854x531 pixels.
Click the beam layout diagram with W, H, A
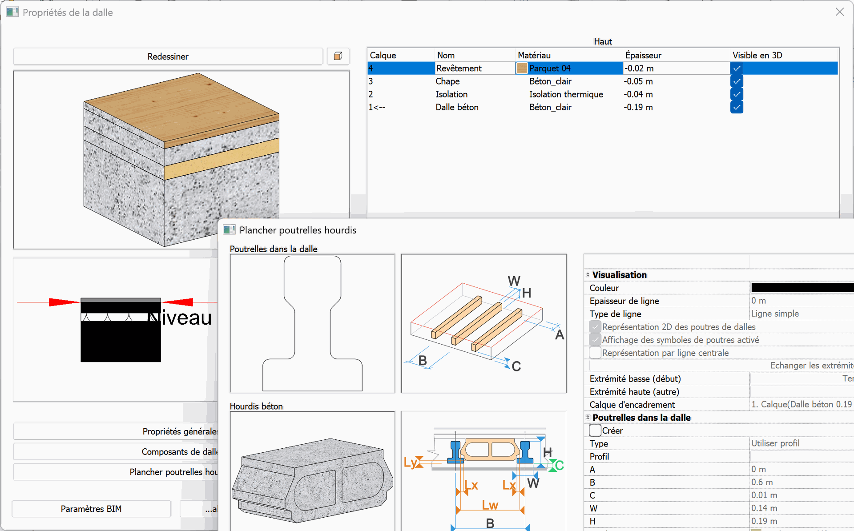click(483, 323)
